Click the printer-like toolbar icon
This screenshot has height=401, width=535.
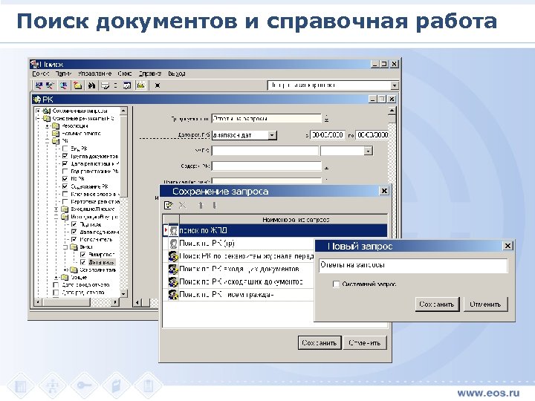[105, 85]
